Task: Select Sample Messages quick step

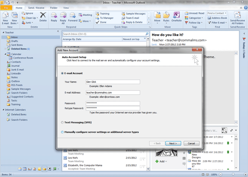Action: (x=134, y=14)
